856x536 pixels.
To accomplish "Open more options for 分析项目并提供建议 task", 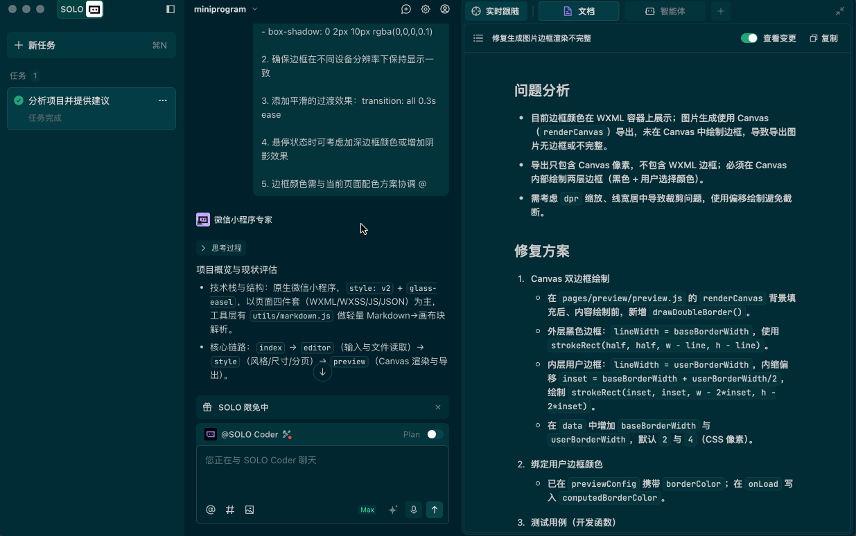I will (163, 100).
